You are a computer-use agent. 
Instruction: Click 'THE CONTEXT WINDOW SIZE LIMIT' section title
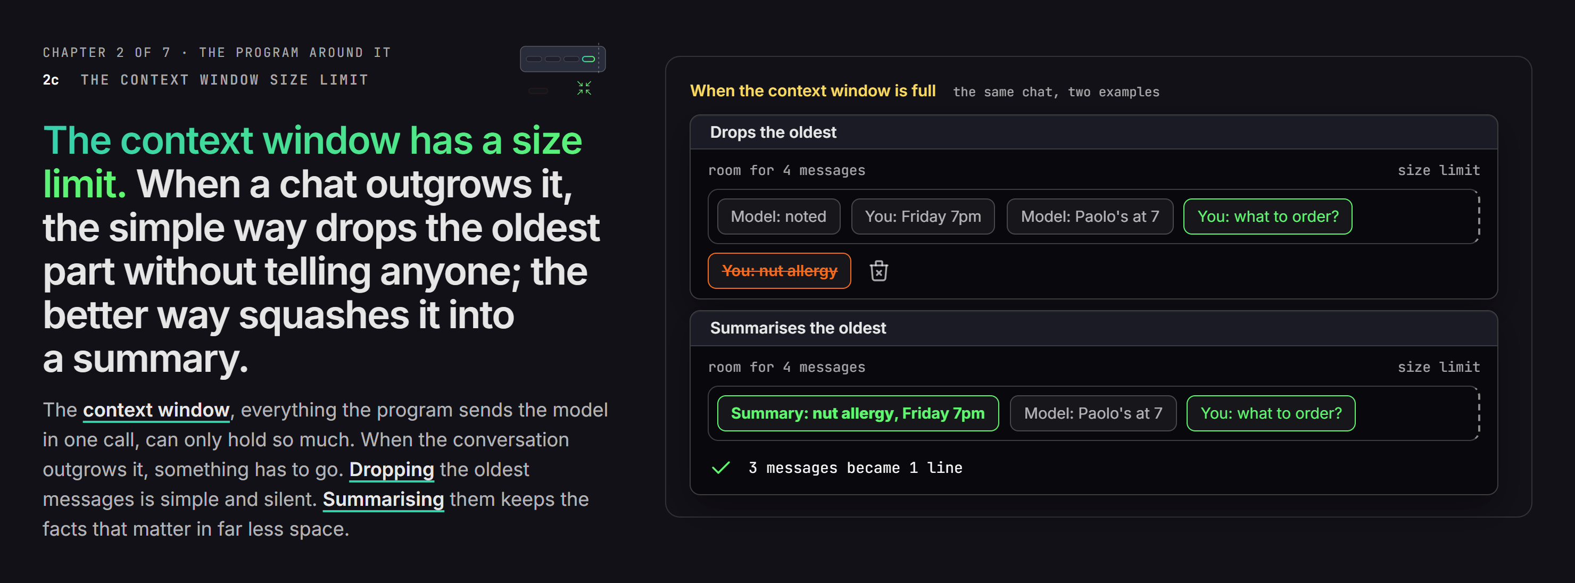coord(225,80)
